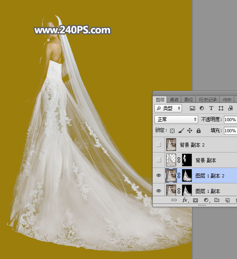Open the 路径 tab
The height and width of the screenshot is (259, 237).
[x=188, y=100]
